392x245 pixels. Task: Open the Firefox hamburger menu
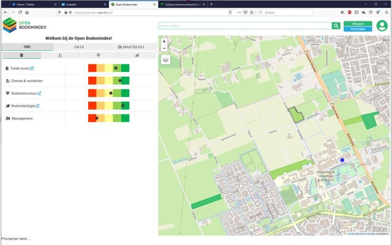[x=386, y=12]
